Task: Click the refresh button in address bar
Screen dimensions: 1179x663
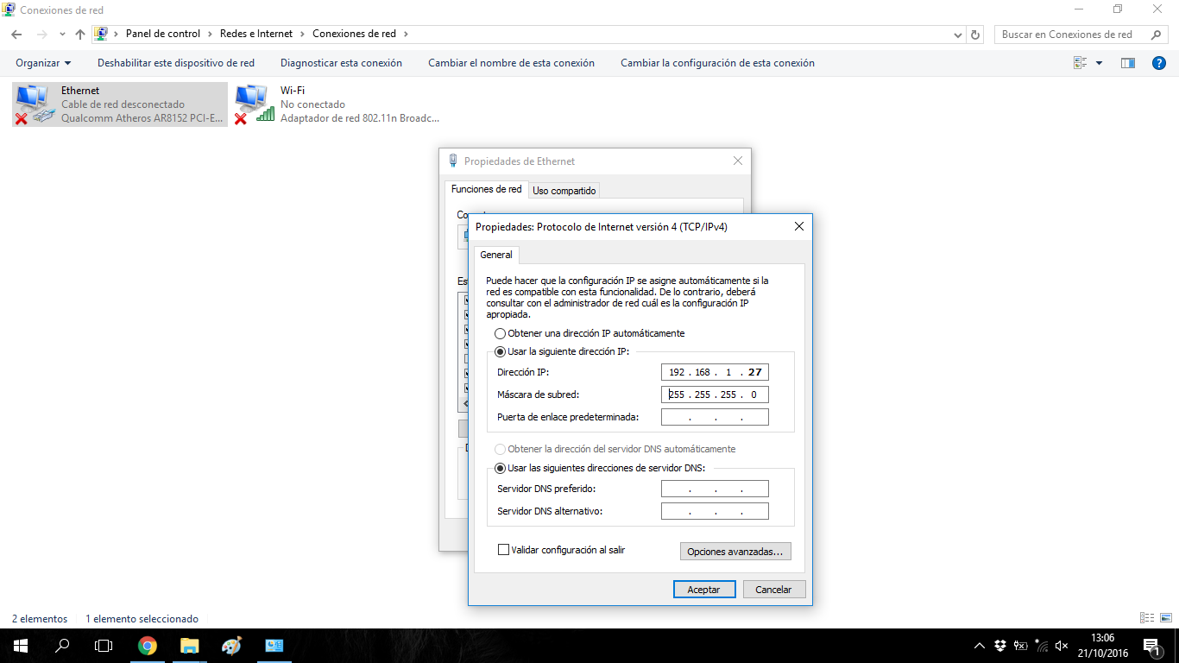Action: pyautogui.click(x=975, y=35)
